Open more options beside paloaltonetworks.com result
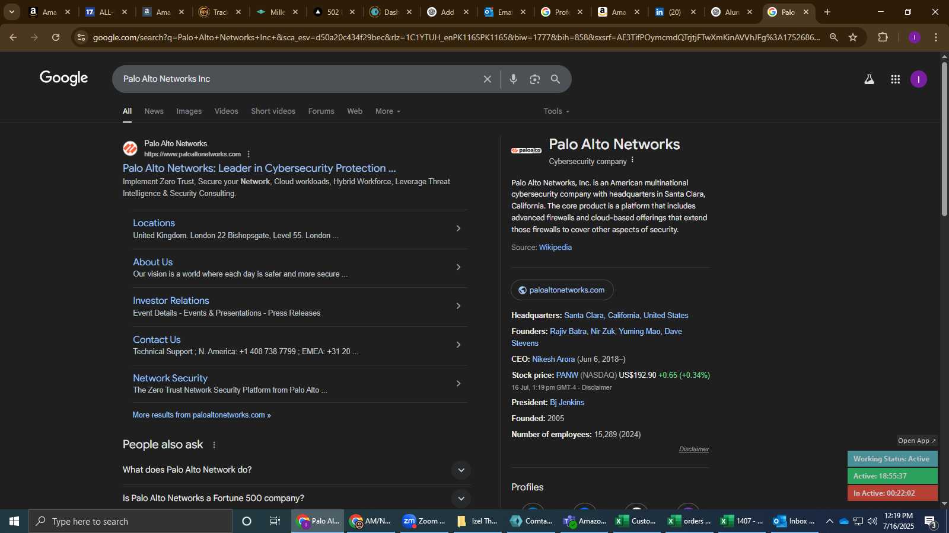This screenshot has height=533, width=949. click(x=249, y=155)
